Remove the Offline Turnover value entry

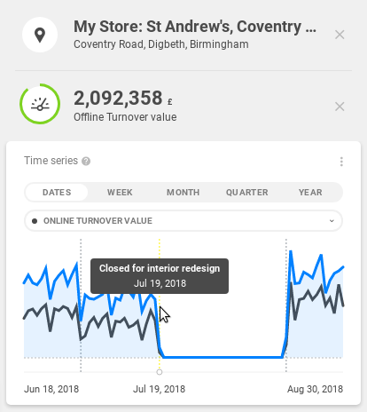[x=340, y=107]
